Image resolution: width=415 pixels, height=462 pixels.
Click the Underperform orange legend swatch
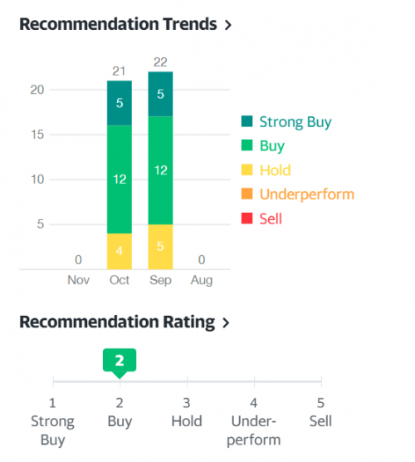click(247, 194)
